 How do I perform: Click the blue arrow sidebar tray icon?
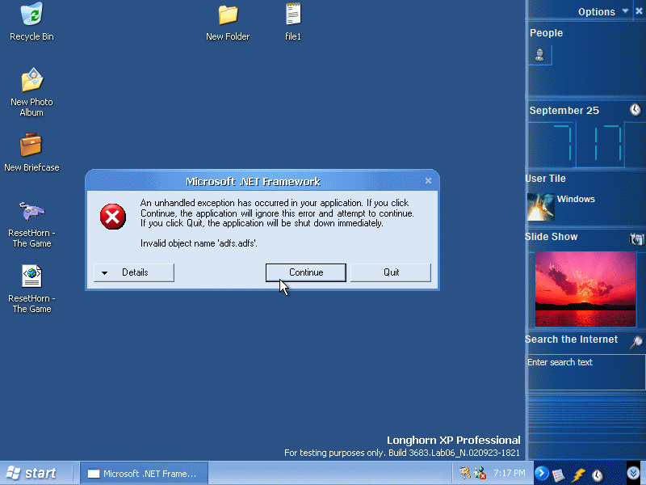click(x=541, y=473)
